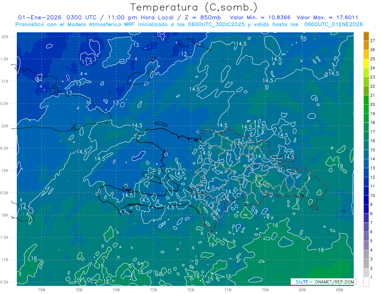Click the "0.5N" latitude axis label
The height and width of the screenshot is (294, 381).
pyautogui.click(x=4, y=104)
